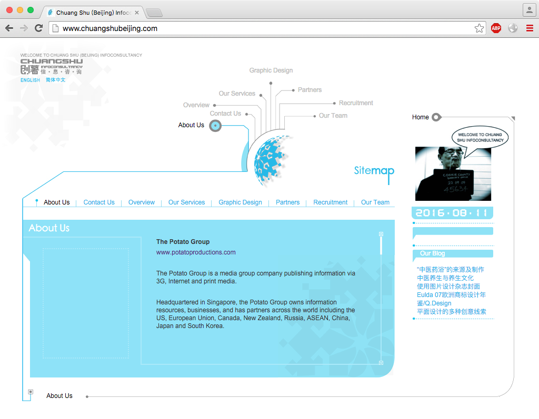Click the welcome mugshot thumbnail image
Image resolution: width=539 pixels, height=419 pixels.
(453, 173)
